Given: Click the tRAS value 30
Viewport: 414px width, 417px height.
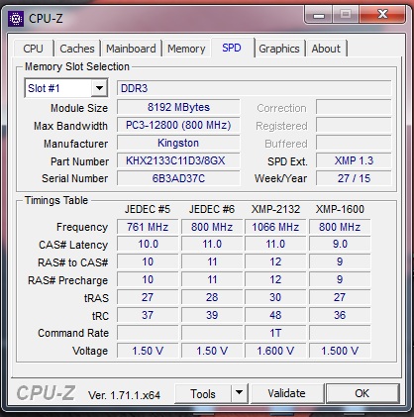Looking at the screenshot, I should [275, 297].
